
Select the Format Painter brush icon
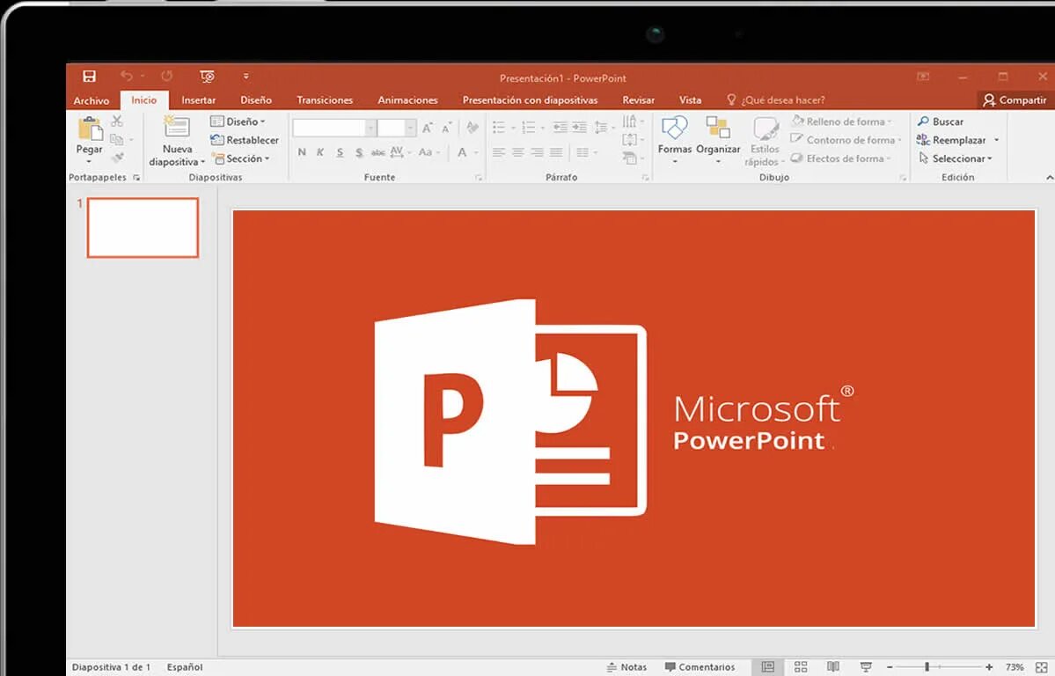click(117, 158)
